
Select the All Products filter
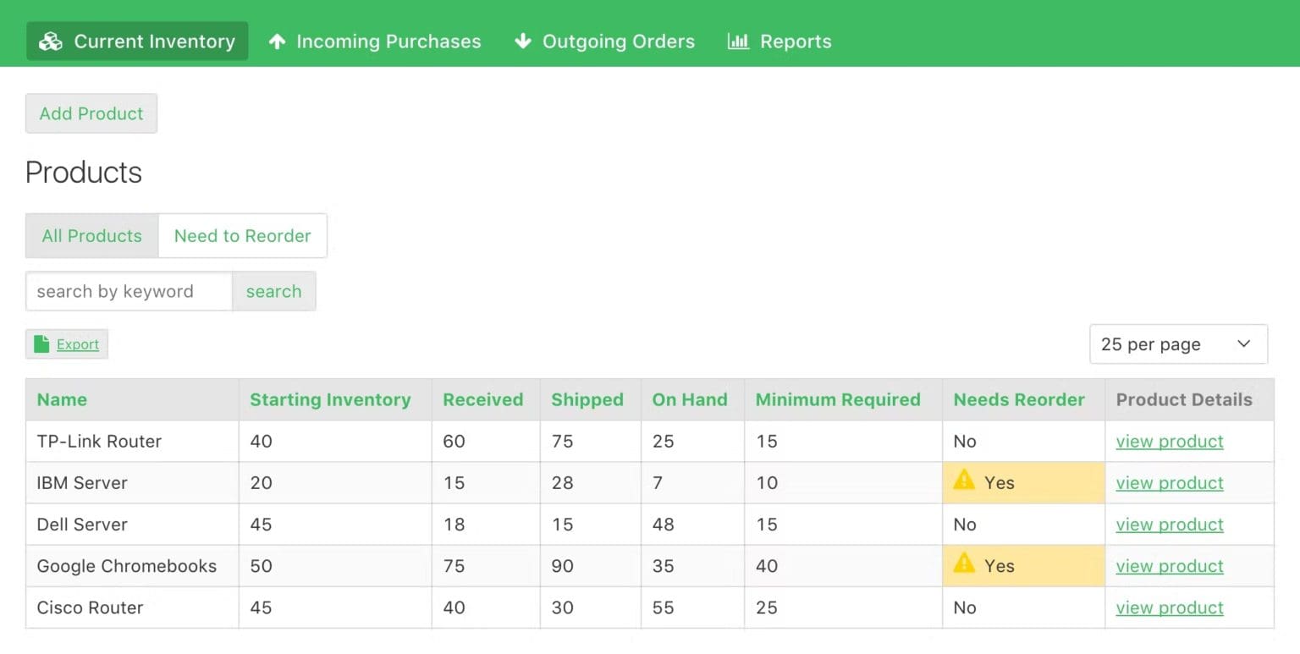[x=91, y=235]
